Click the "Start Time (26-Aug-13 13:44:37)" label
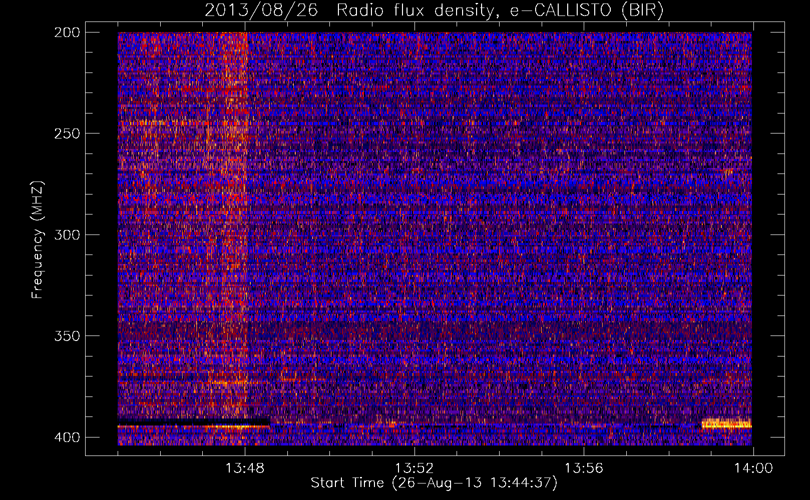The image size is (810, 500). (434, 483)
